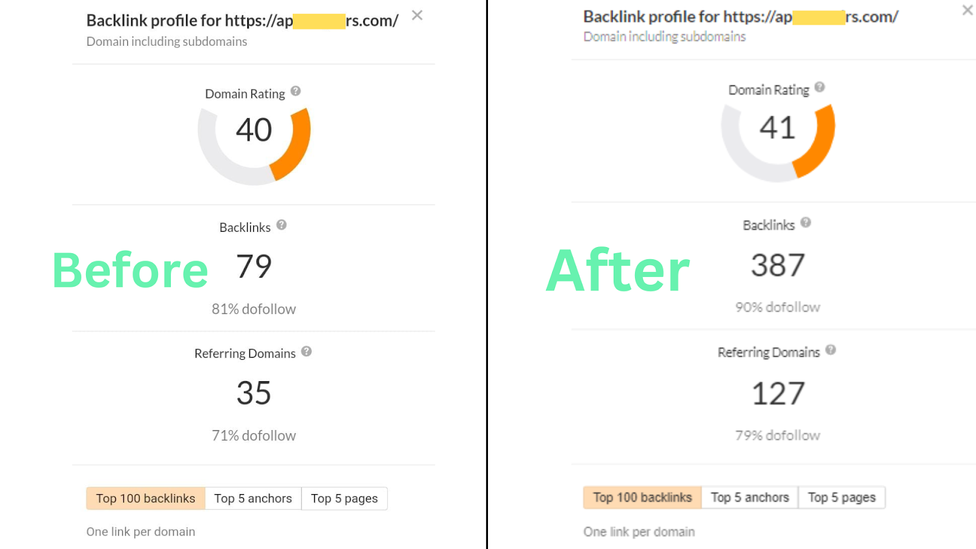Close the After backlink profile panel
976x549 pixels.
(967, 10)
